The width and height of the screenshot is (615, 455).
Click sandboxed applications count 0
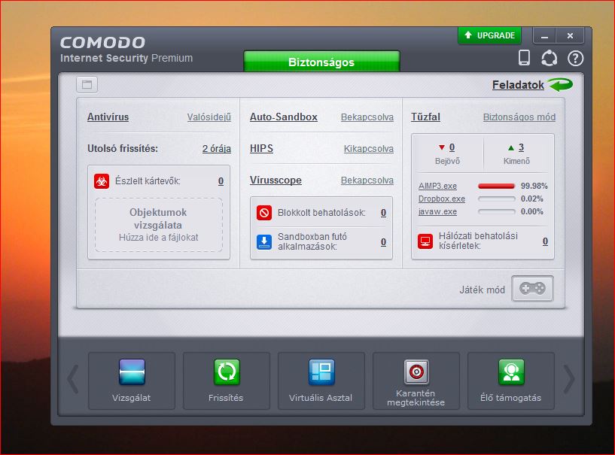point(383,242)
